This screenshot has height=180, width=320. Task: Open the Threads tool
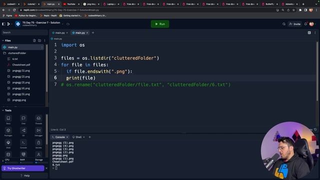tap(38, 119)
